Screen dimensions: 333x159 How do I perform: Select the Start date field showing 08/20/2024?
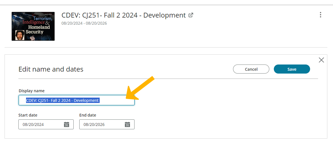[46, 124]
